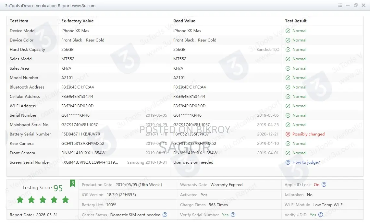Click the Jailbroken No value
Viewport: 370px width, 223px height.
(310, 195)
